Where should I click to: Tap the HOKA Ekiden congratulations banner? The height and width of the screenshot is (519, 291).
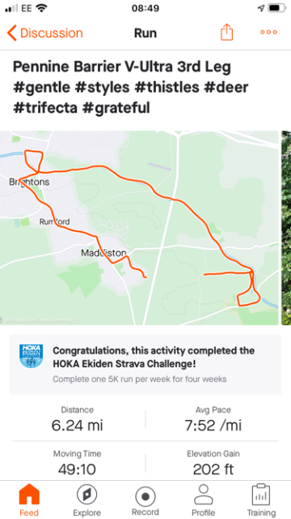[145, 364]
